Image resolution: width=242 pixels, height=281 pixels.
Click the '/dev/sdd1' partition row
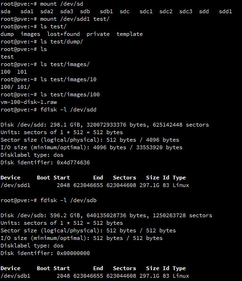[x=95, y=185]
